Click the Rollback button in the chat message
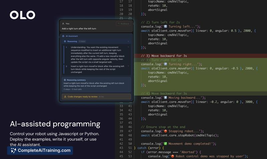Screen dimensions: 267x159 coord(123,24)
